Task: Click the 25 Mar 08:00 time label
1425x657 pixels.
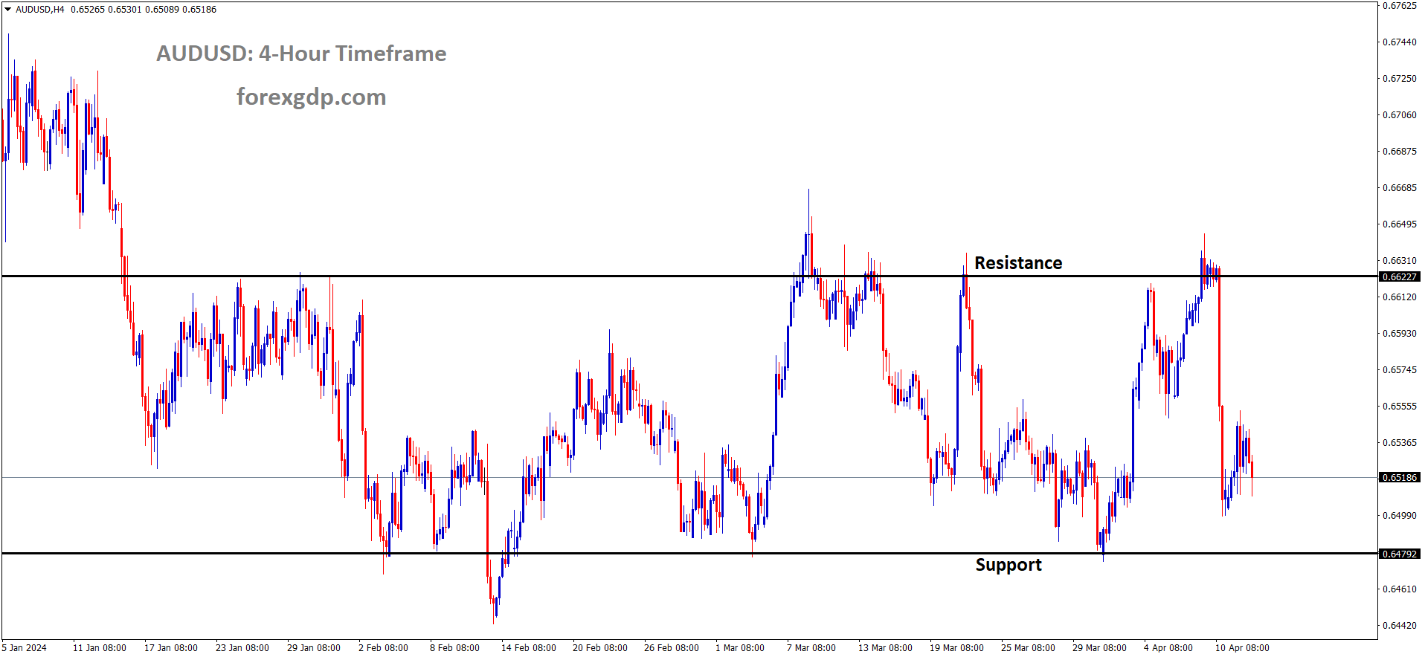Action: point(1028,647)
